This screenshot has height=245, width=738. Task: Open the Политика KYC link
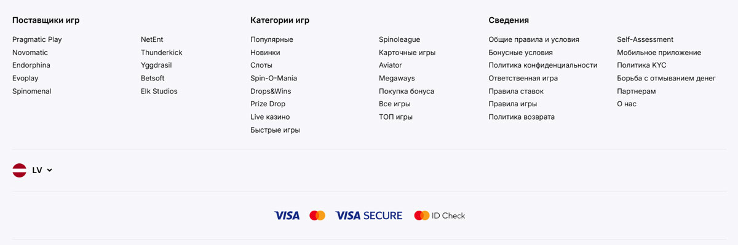641,65
